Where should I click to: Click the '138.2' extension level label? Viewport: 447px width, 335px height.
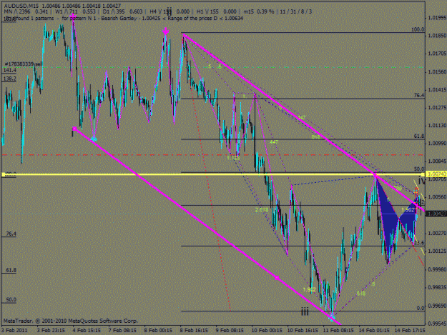[10, 79]
